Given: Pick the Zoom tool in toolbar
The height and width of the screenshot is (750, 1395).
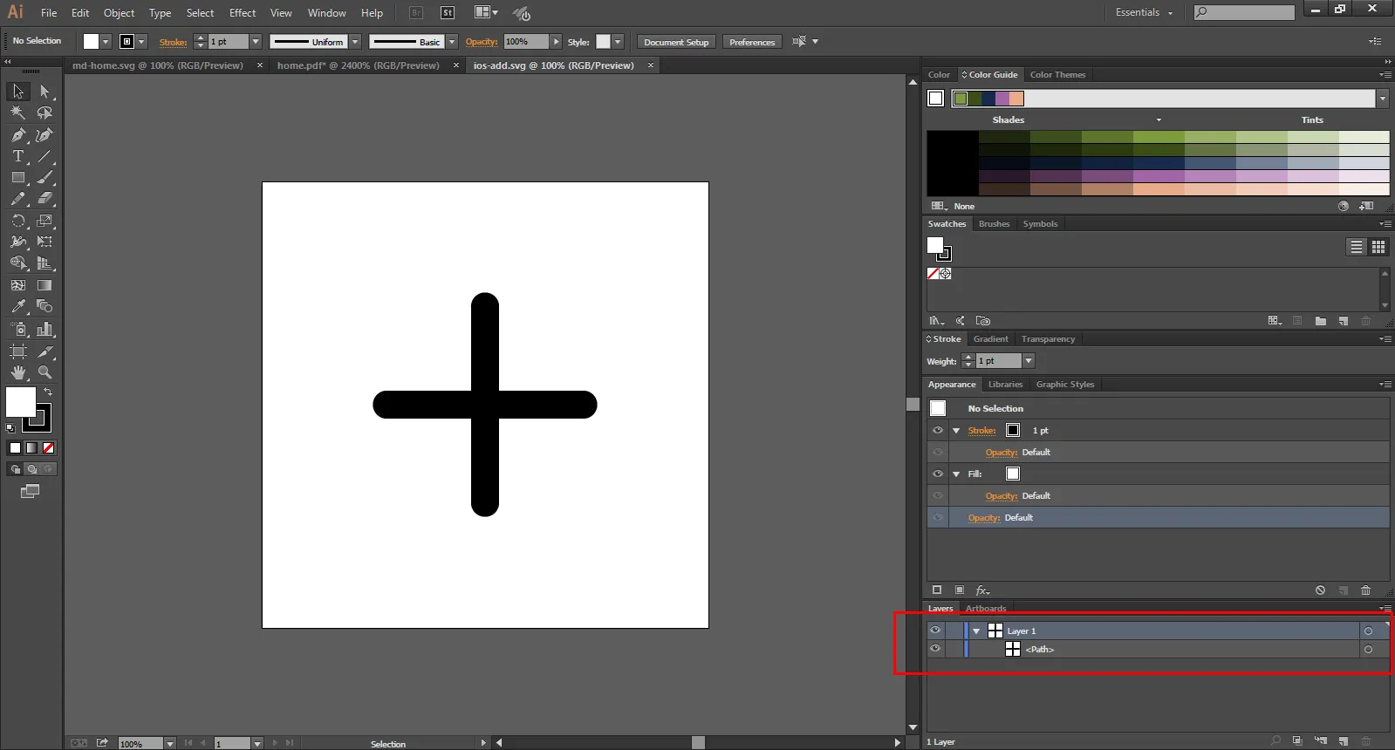Looking at the screenshot, I should 44,372.
